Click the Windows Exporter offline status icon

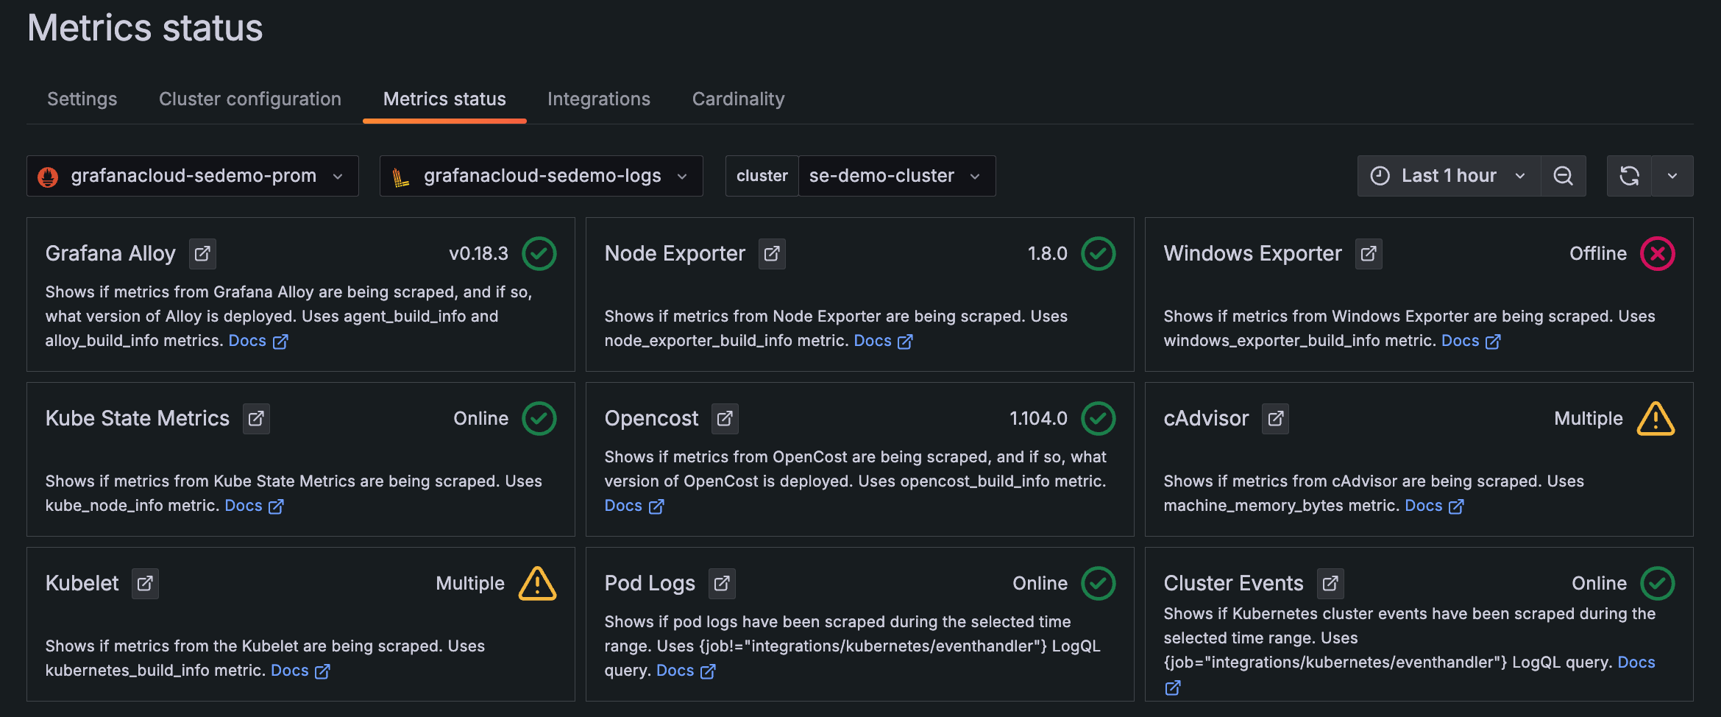1657,254
